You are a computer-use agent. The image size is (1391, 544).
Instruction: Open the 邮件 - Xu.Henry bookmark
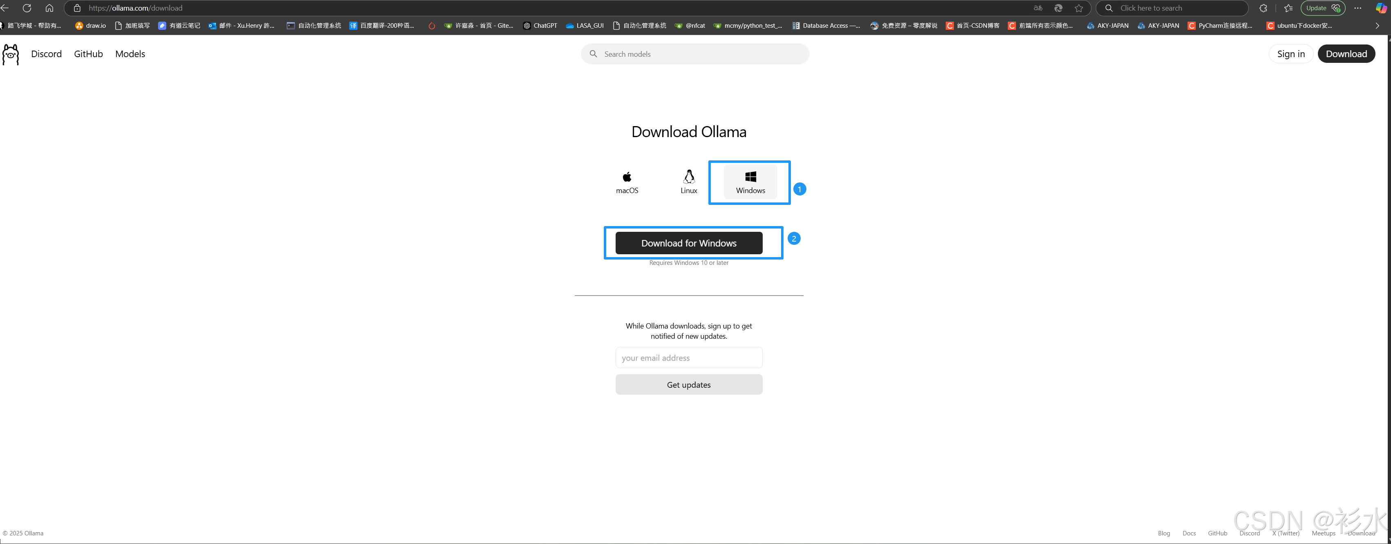(x=241, y=25)
